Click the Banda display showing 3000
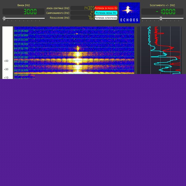186x186 pixels. coord(24,12)
